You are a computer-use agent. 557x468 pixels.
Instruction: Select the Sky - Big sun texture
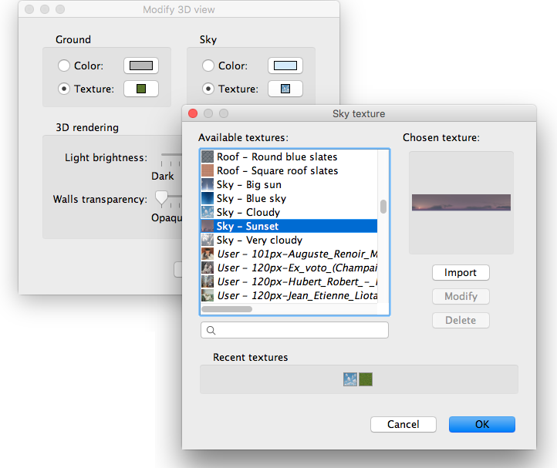coord(248,185)
